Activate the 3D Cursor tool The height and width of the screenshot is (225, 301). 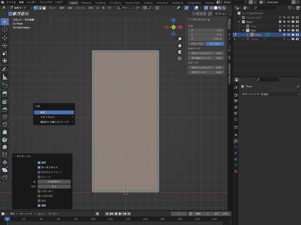coord(5,29)
